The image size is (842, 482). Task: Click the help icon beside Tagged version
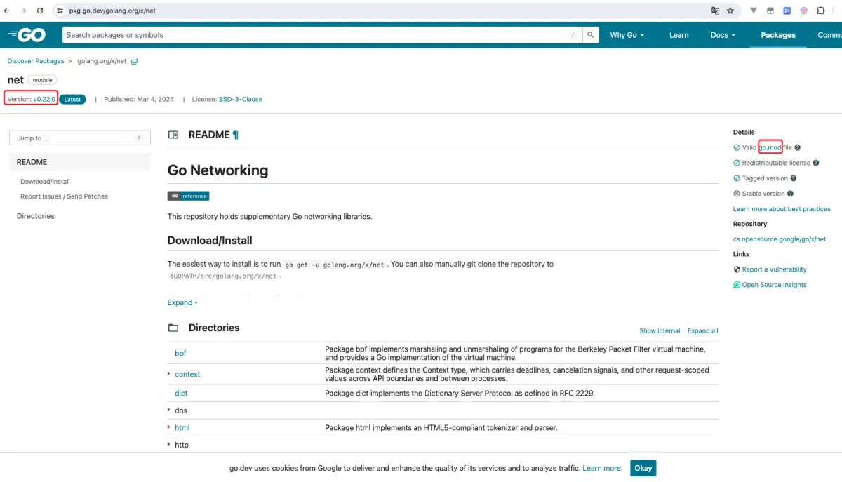click(794, 178)
